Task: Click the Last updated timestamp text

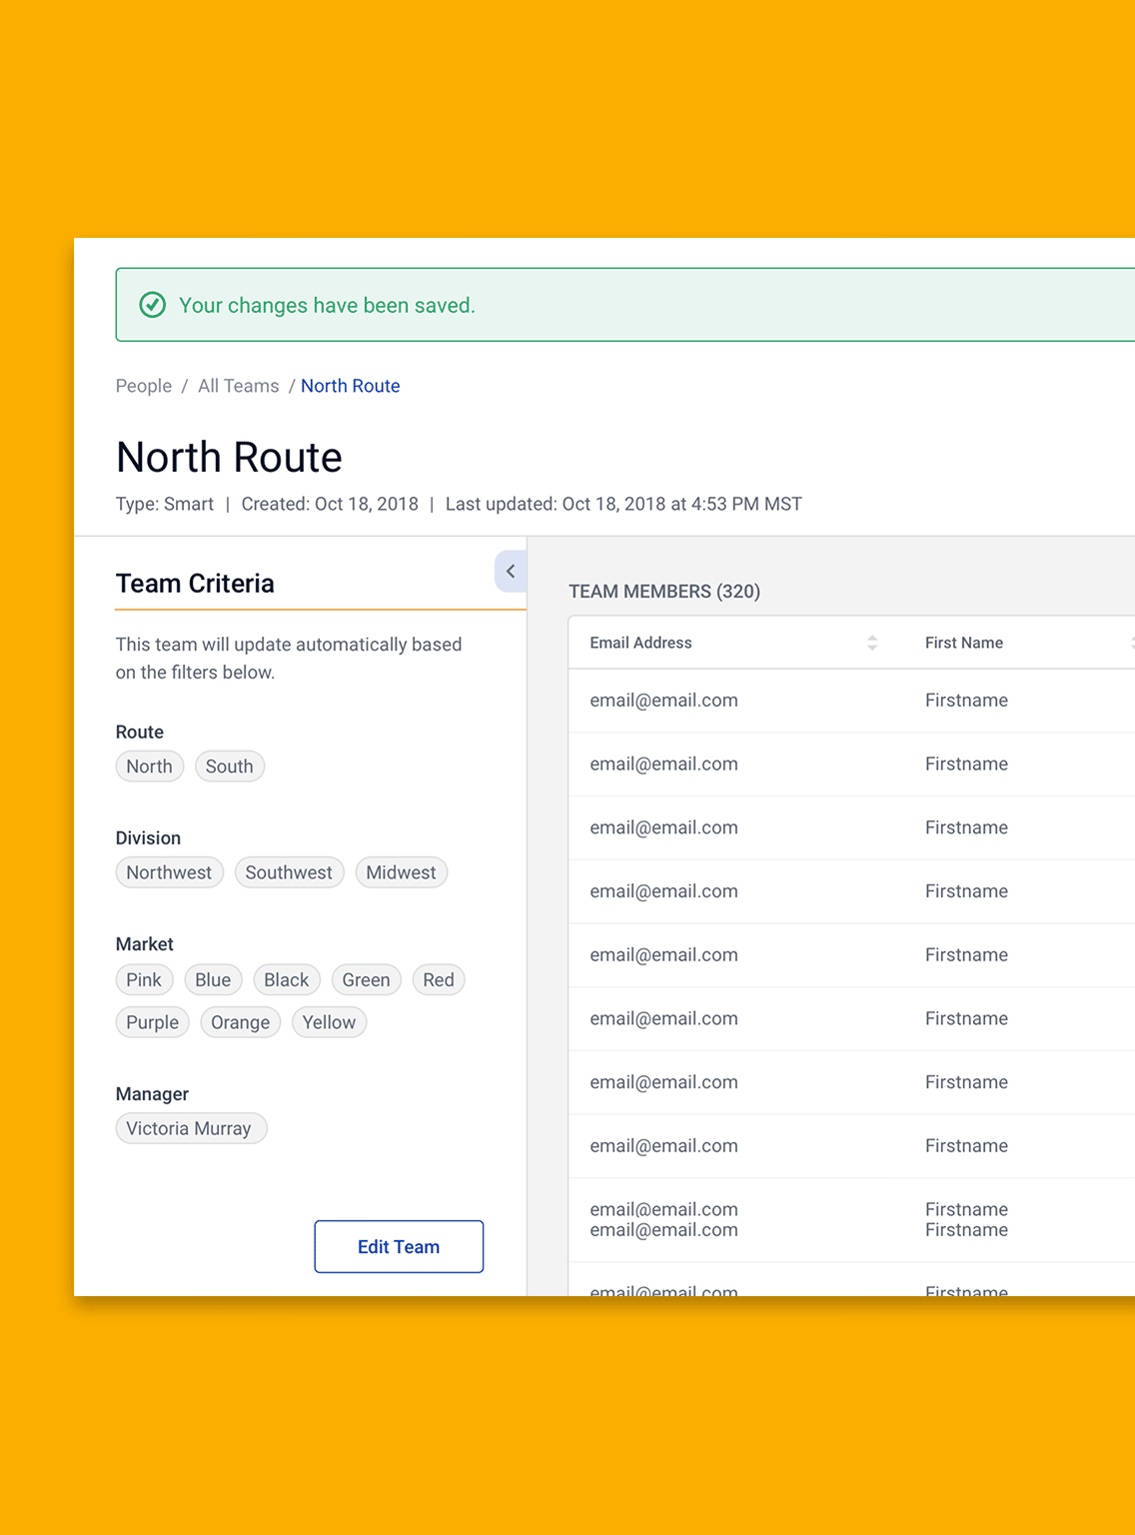Action: [623, 505]
